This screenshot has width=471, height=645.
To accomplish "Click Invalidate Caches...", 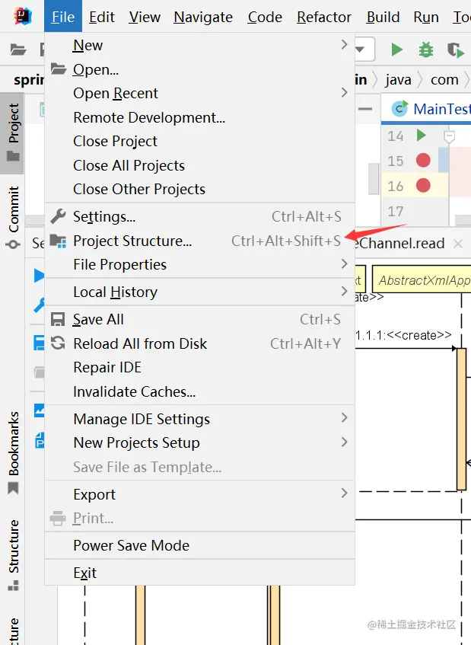I will tap(134, 392).
